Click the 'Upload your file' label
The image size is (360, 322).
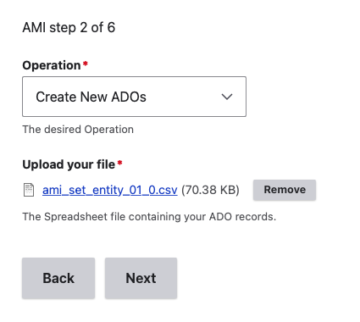pos(69,164)
